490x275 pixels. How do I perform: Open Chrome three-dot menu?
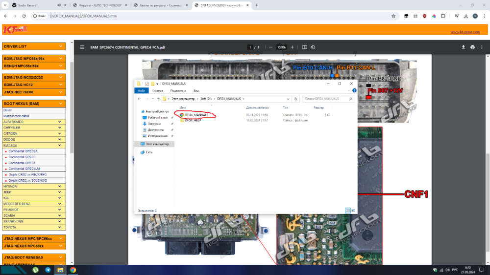tap(484, 16)
